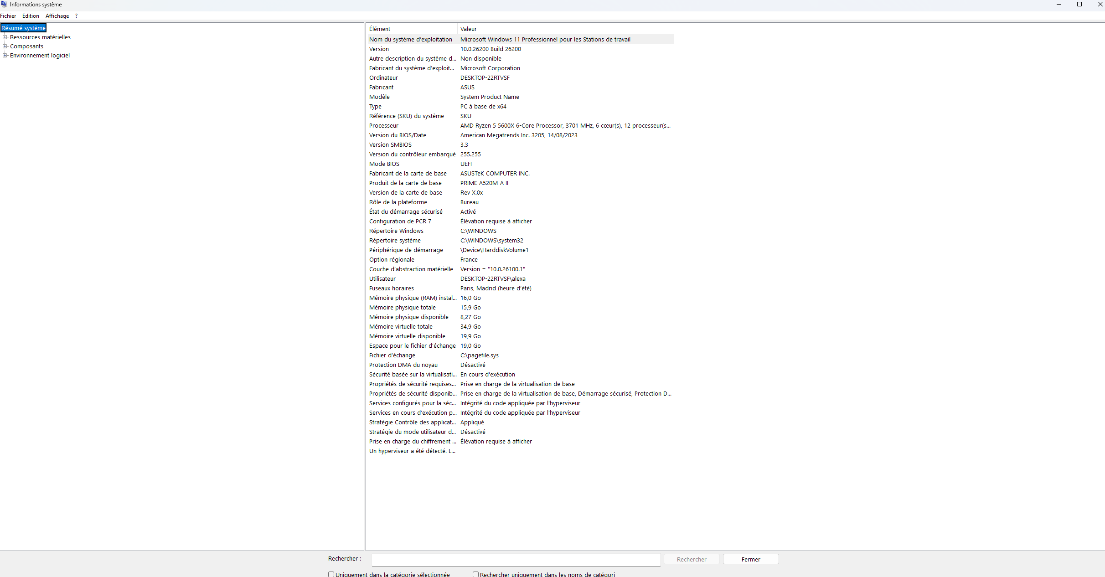The width and height of the screenshot is (1105, 577).
Task: Select Mémoire virtuelle totale row
Action: [x=520, y=327]
